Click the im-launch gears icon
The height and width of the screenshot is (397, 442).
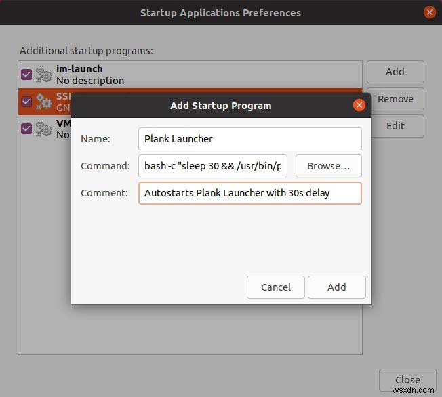click(43, 75)
